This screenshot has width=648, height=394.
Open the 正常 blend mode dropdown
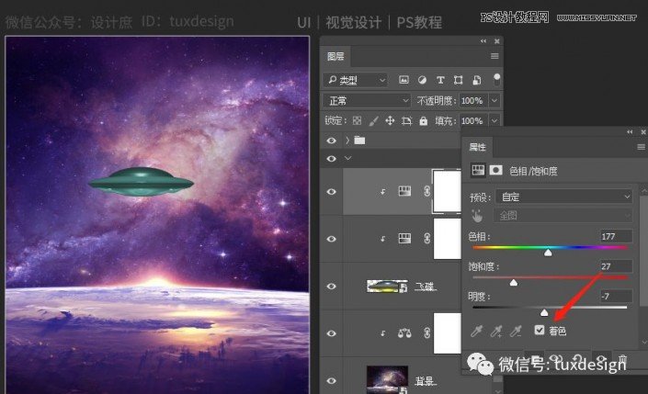(x=367, y=100)
